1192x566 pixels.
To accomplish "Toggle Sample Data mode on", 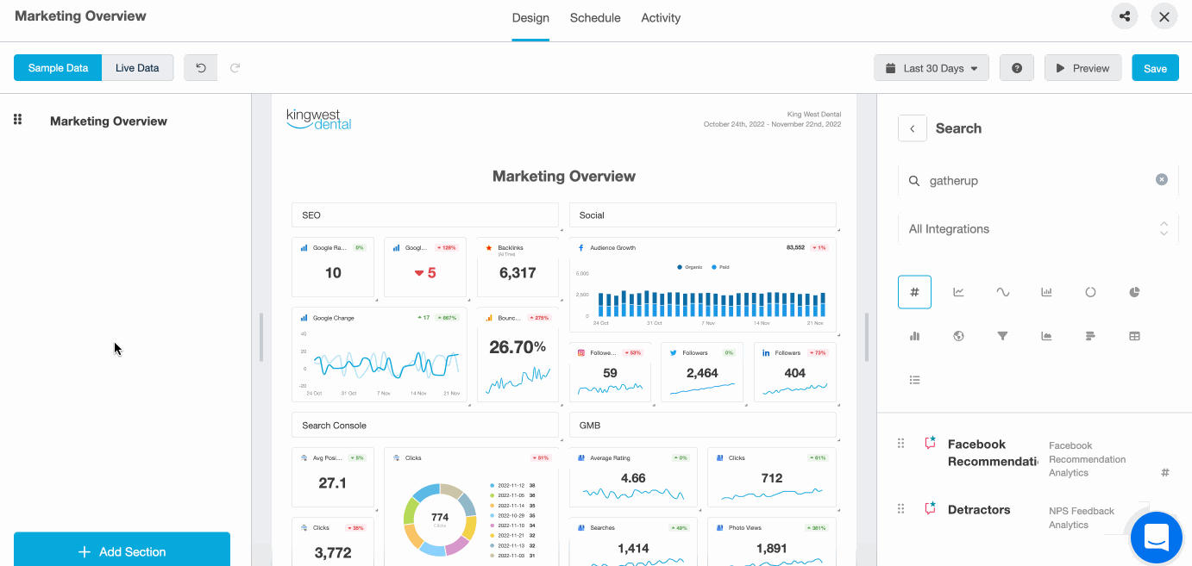I will 58,68.
